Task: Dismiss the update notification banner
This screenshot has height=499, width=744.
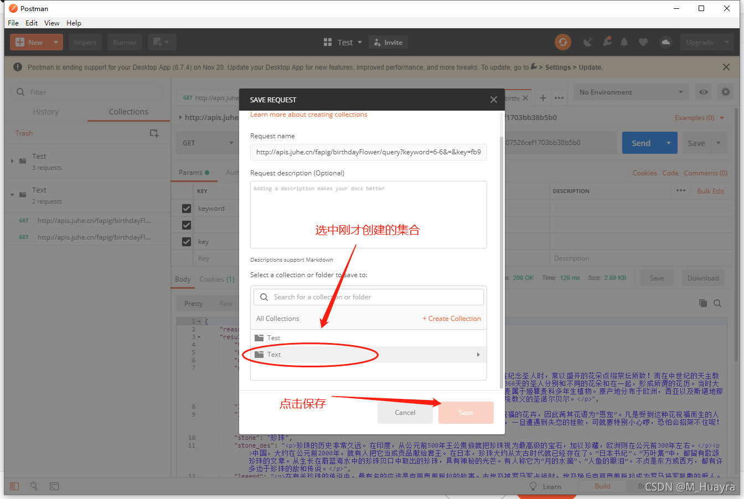Action: (726, 67)
